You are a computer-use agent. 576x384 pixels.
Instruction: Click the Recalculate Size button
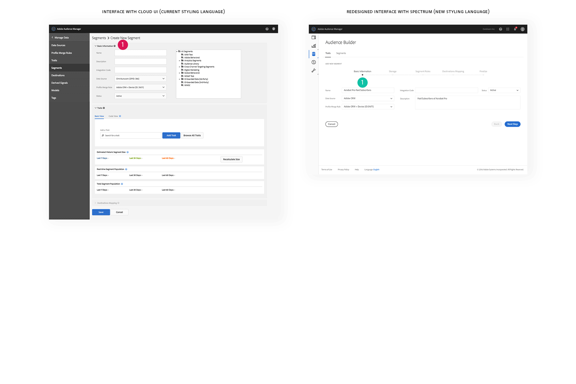[231, 159]
